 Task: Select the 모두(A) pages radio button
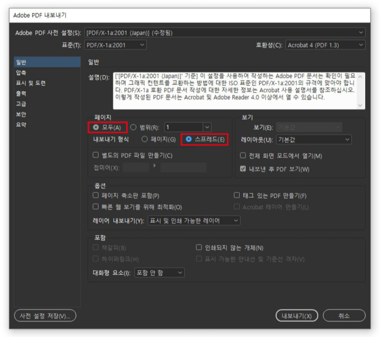point(95,127)
